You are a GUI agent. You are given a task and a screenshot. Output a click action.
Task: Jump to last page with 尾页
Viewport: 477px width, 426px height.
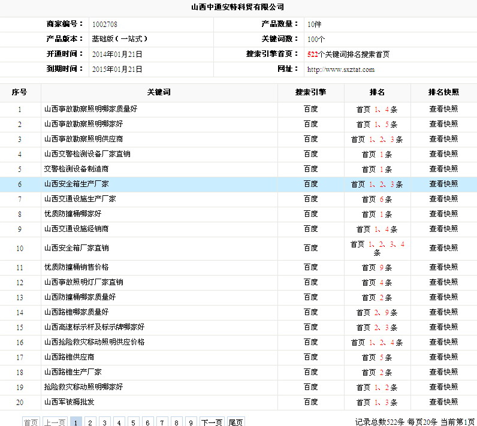click(236, 422)
